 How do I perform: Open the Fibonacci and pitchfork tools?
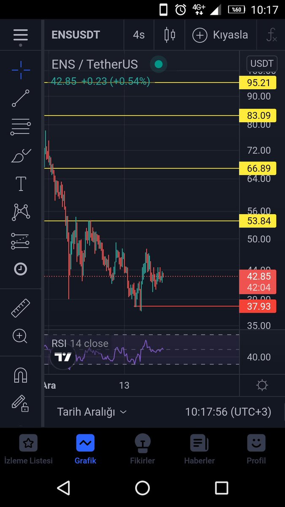20,127
